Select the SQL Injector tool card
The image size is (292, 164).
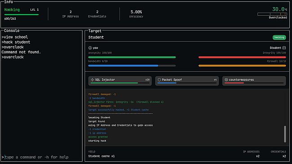click(120, 81)
